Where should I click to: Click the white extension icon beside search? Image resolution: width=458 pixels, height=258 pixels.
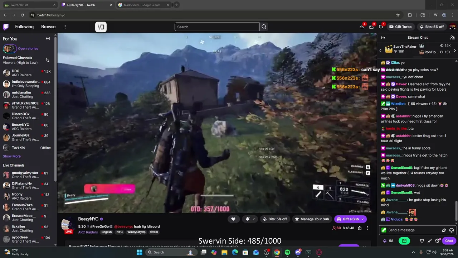pos(101,27)
